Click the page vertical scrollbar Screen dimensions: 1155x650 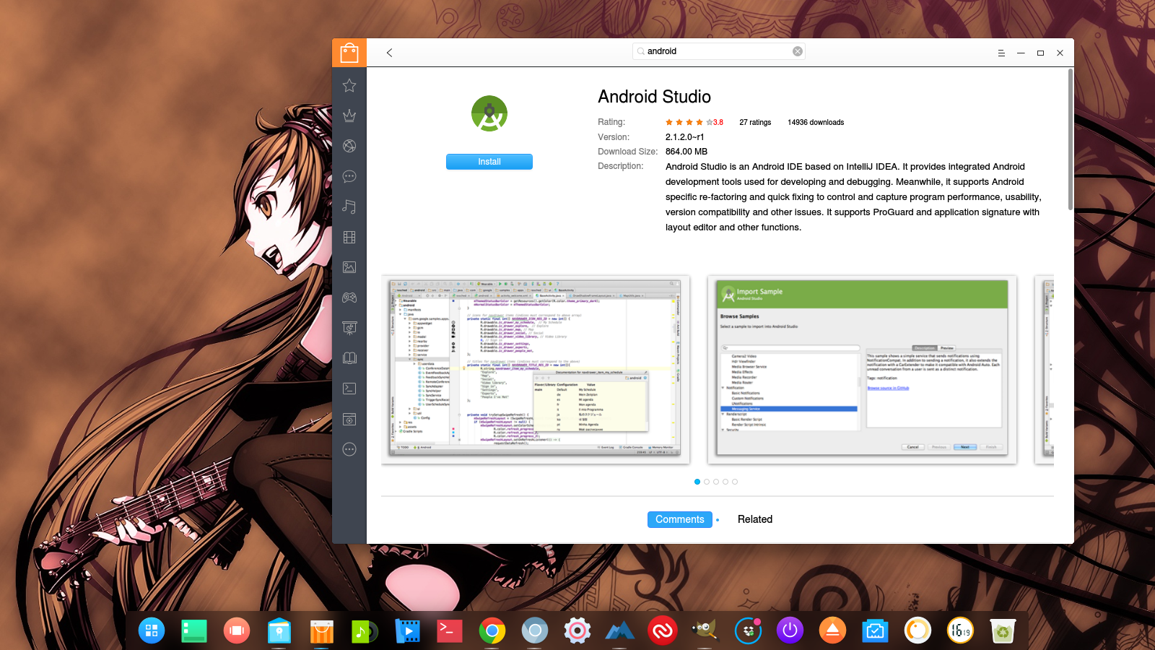(1071, 139)
